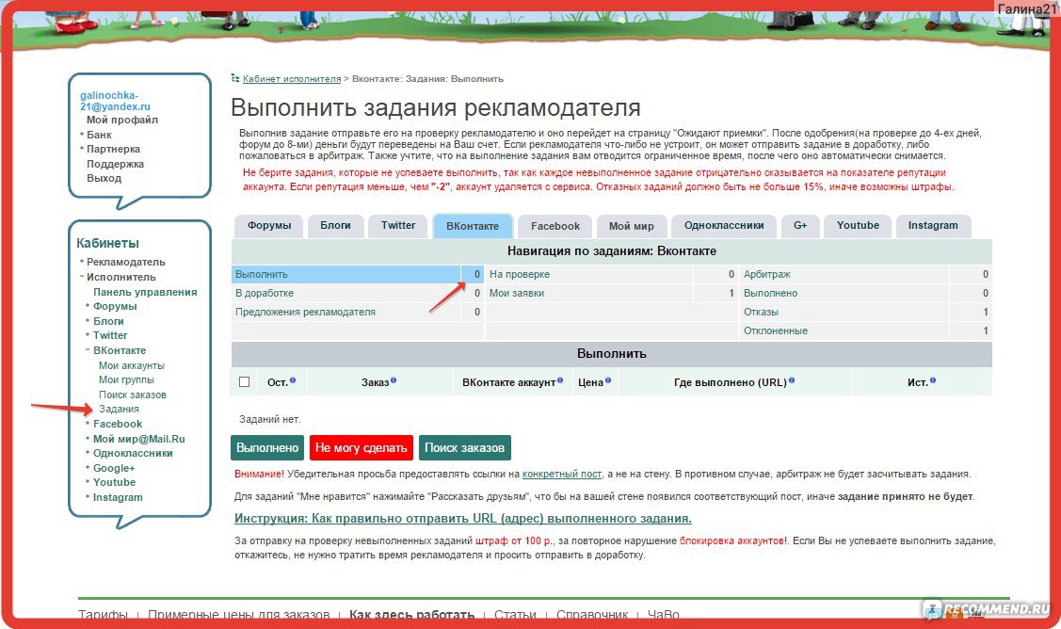Click help icon next to Цена column

(x=608, y=380)
